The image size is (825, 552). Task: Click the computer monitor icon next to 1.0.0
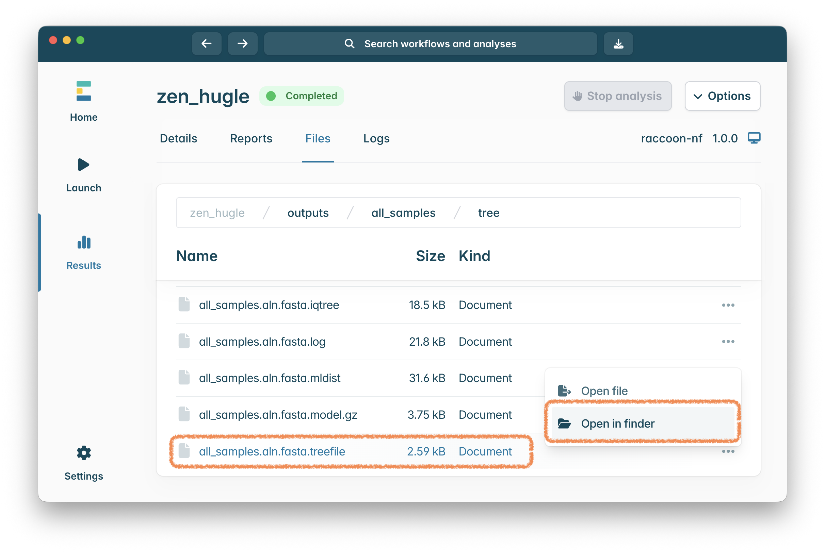click(754, 138)
